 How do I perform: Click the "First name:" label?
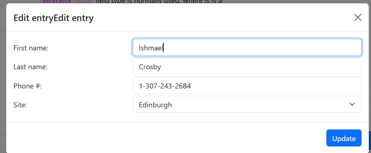(31, 48)
